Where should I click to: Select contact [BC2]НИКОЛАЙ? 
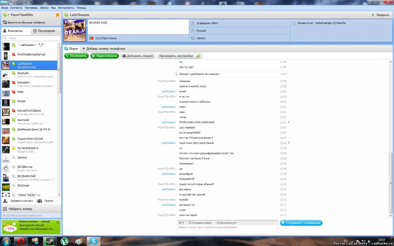29,178
